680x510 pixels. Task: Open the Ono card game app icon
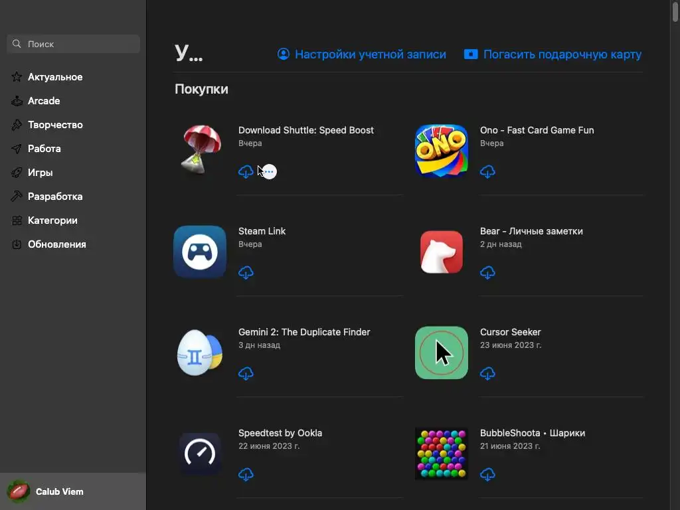point(442,151)
